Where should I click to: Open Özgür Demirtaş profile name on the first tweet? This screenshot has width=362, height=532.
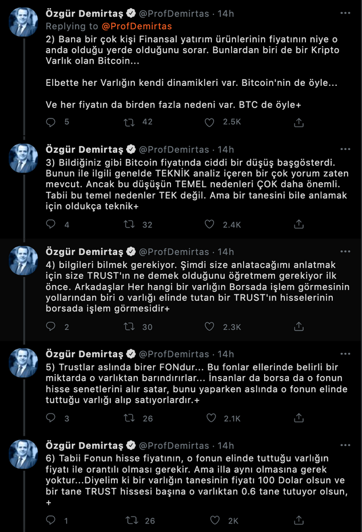click(86, 13)
